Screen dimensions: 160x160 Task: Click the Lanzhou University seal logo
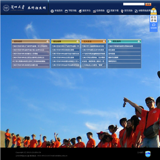(6, 8)
